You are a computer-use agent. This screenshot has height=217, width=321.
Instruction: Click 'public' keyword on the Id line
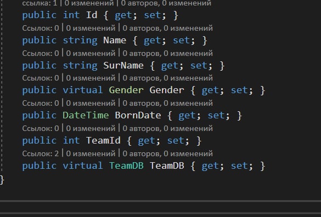(x=39, y=15)
